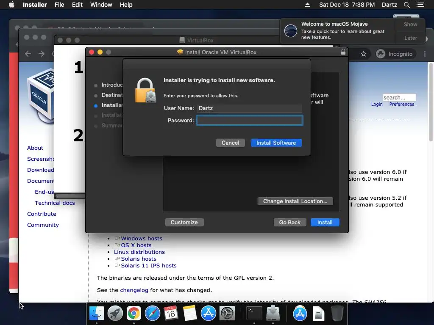Open the Finder icon in the Dock
Image resolution: width=434 pixels, height=325 pixels.
tap(97, 314)
